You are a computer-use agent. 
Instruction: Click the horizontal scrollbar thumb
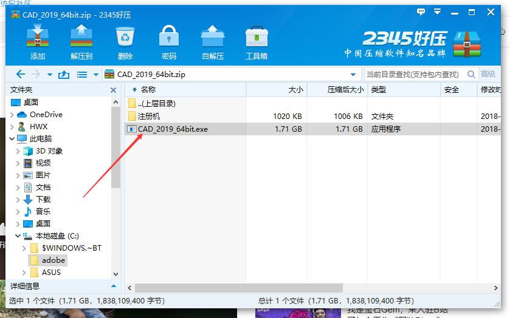coord(239,288)
